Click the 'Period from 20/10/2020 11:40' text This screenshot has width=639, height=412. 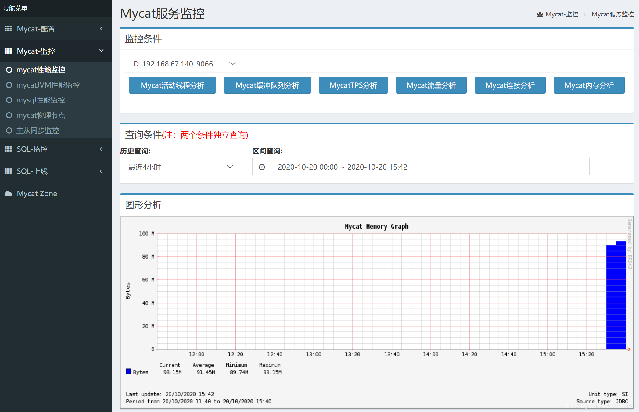point(199,401)
